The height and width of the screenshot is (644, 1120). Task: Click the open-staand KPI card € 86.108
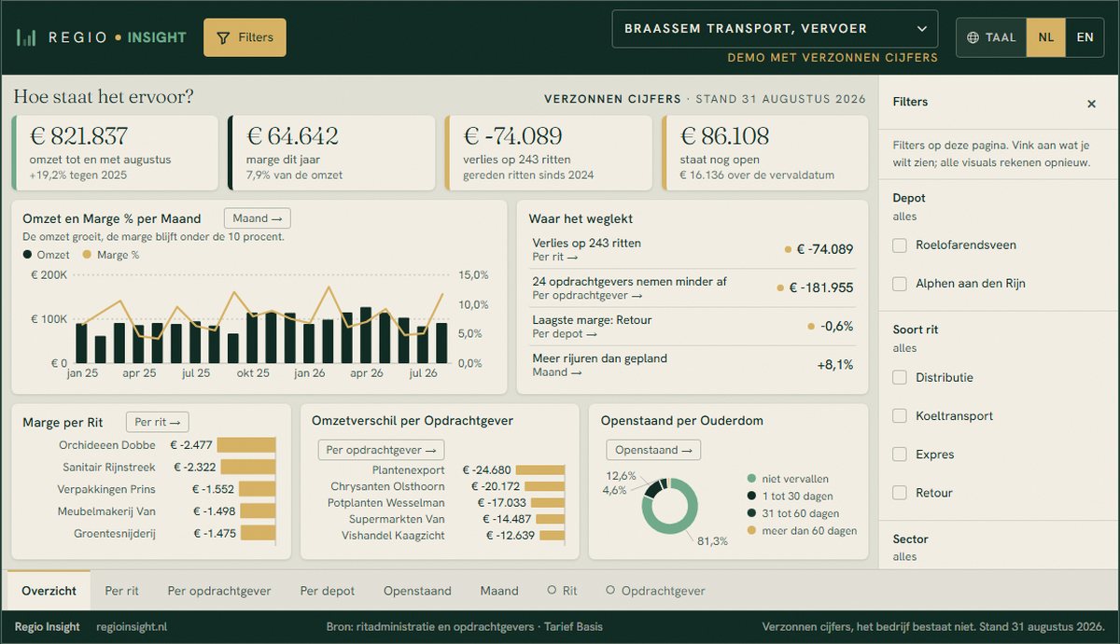tap(765, 152)
